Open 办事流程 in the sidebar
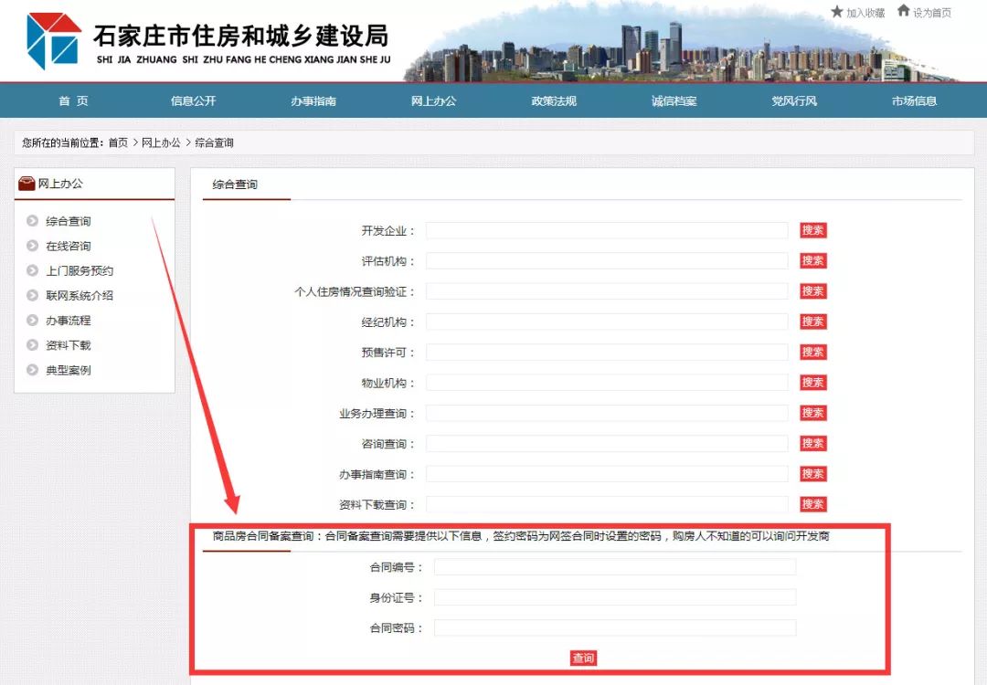 pyautogui.click(x=68, y=321)
